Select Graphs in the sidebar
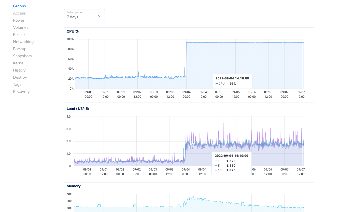340x212 pixels. tap(19, 6)
